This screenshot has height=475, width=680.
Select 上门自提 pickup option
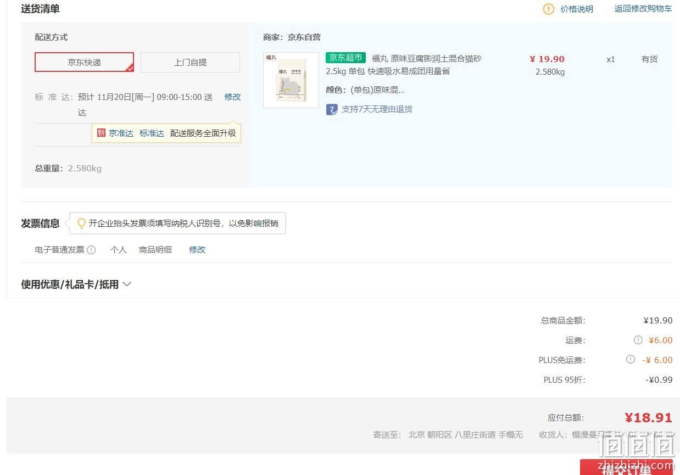(190, 62)
